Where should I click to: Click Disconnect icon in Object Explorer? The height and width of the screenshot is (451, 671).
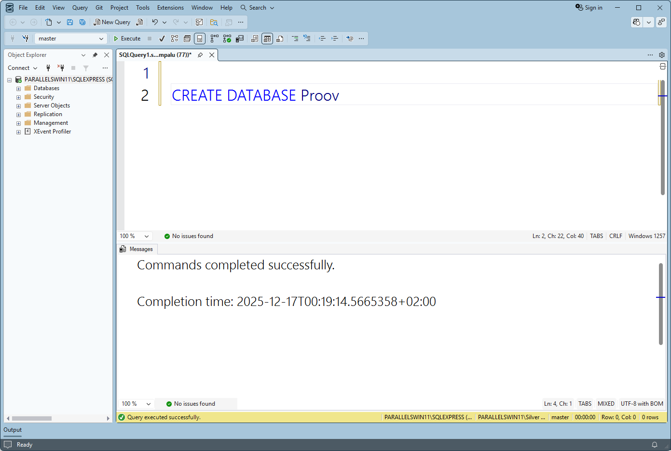coord(61,68)
